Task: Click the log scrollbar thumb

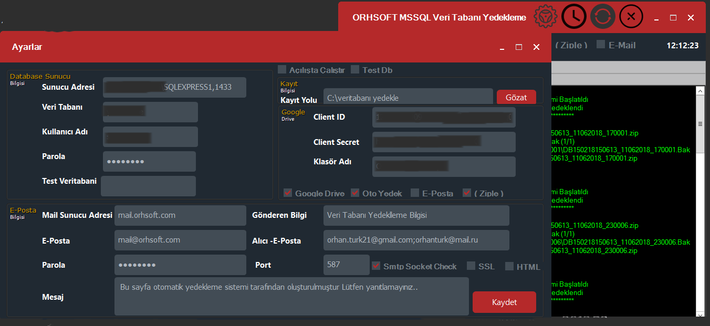Action: coord(699,124)
